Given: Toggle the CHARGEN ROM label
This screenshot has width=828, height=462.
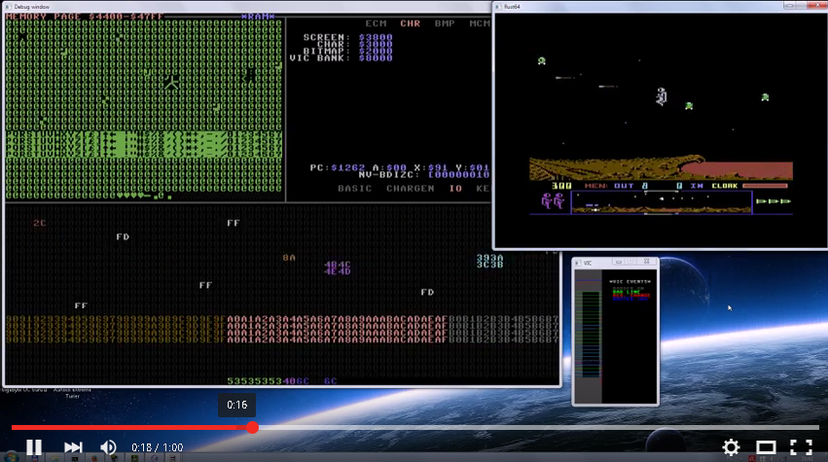Looking at the screenshot, I should coord(411,189).
